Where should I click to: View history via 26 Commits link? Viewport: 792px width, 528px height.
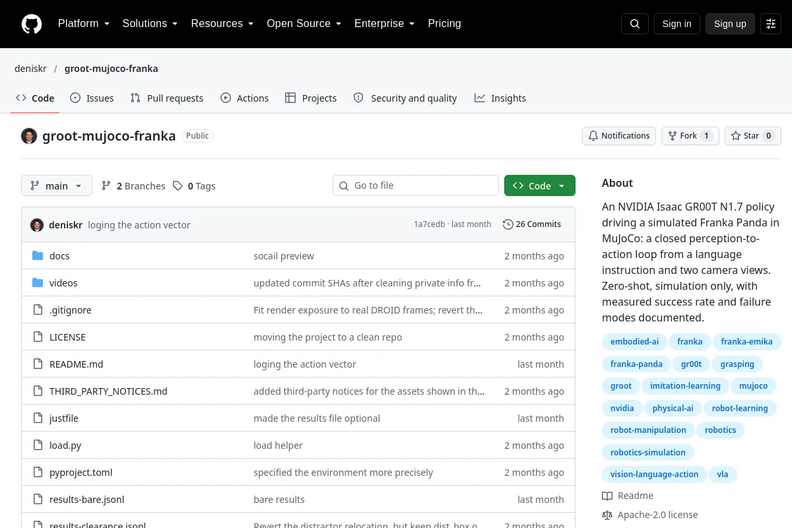(x=532, y=224)
